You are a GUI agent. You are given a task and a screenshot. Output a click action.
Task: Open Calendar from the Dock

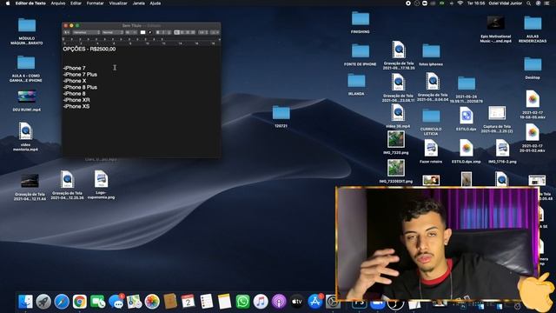189,302
